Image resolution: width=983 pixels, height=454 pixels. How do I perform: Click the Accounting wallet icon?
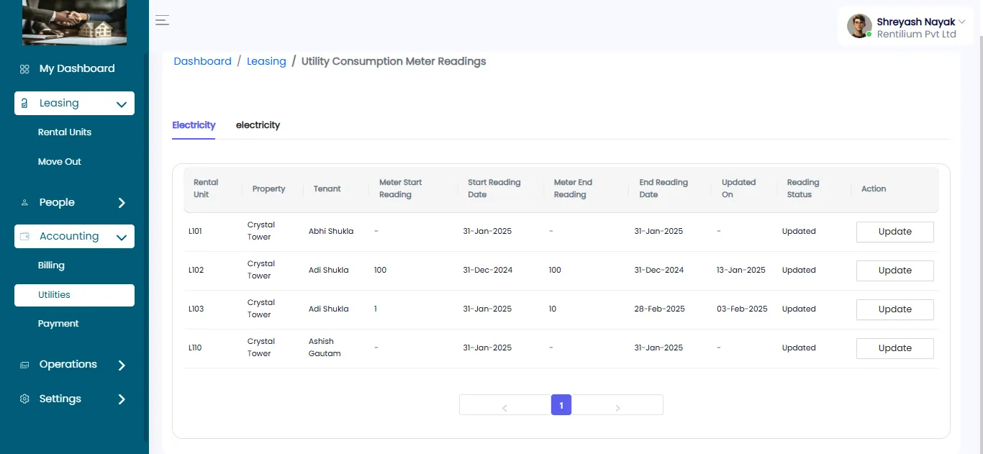(24, 237)
